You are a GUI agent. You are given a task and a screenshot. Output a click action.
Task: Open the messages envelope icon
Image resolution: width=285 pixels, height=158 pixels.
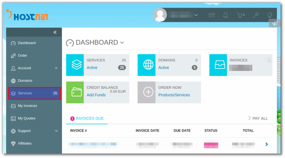coord(211,15)
